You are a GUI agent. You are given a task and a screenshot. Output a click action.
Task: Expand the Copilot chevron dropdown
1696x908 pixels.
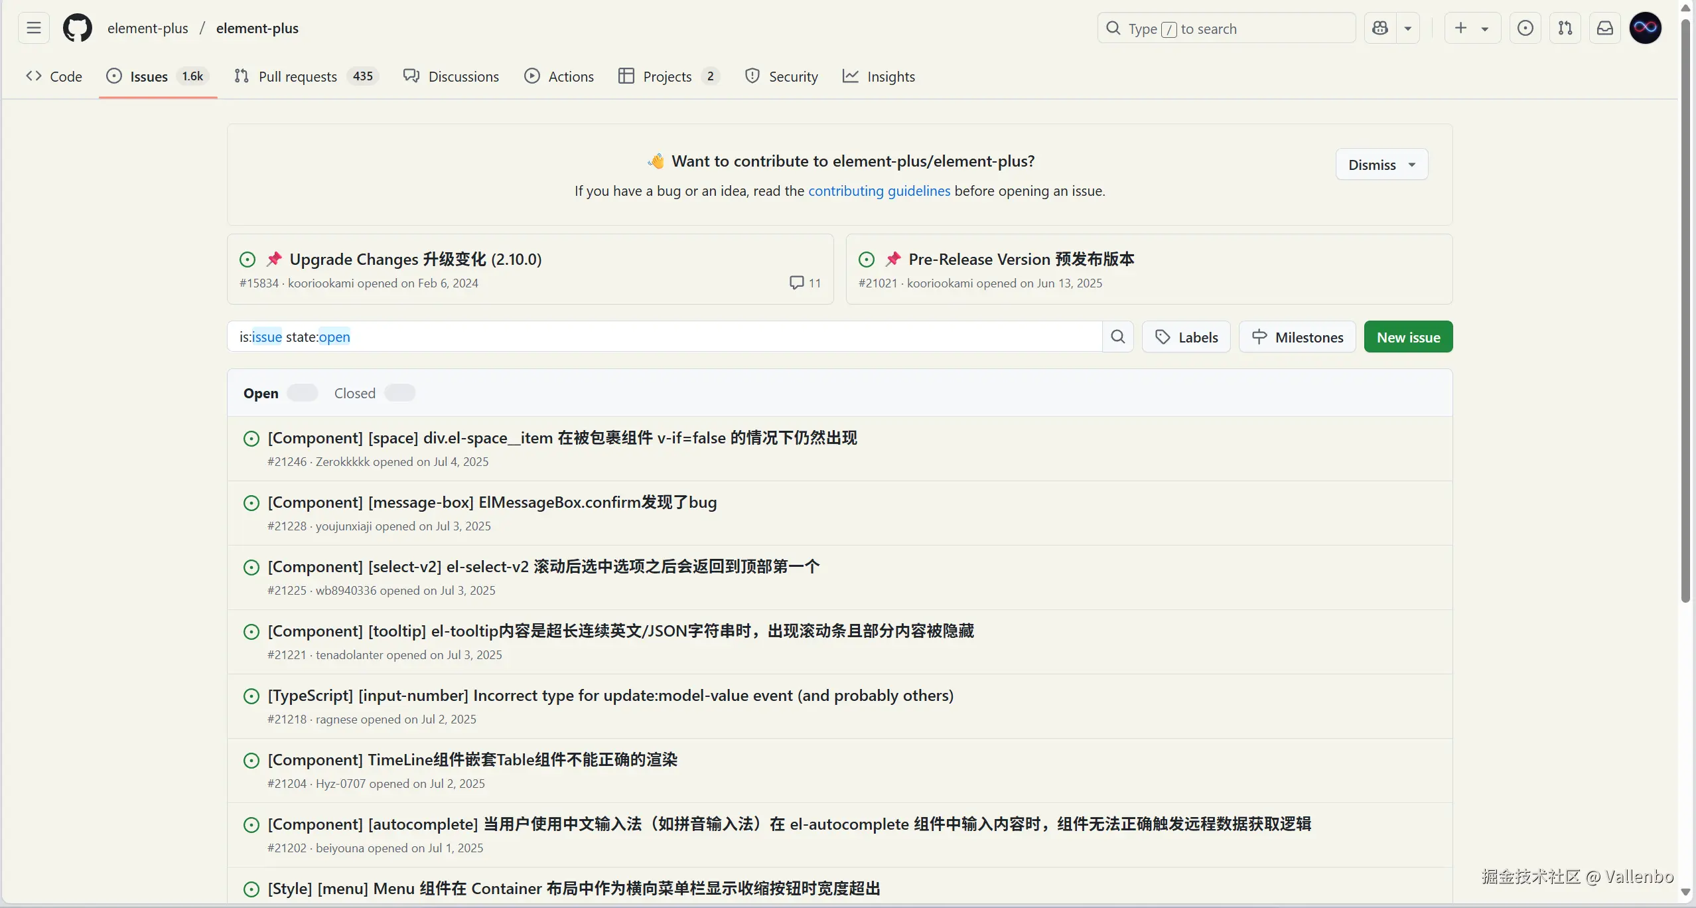pos(1409,28)
